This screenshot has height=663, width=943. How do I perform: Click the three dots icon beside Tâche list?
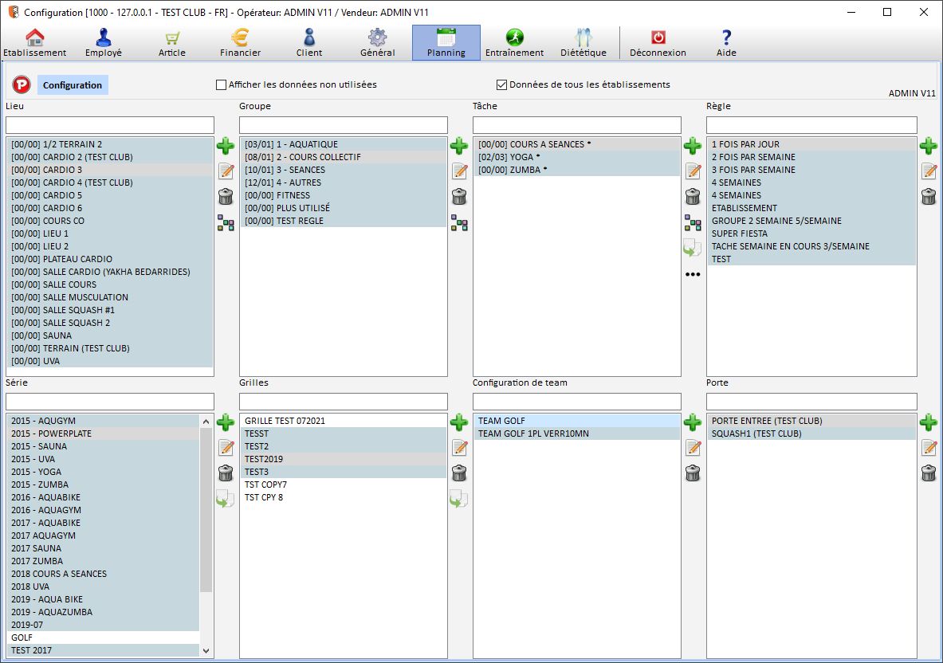coord(693,275)
